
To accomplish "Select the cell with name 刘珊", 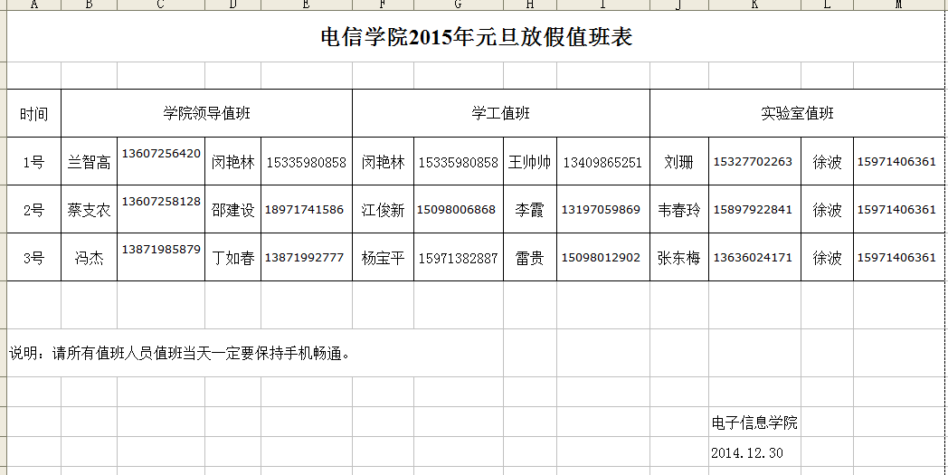I will click(x=678, y=163).
